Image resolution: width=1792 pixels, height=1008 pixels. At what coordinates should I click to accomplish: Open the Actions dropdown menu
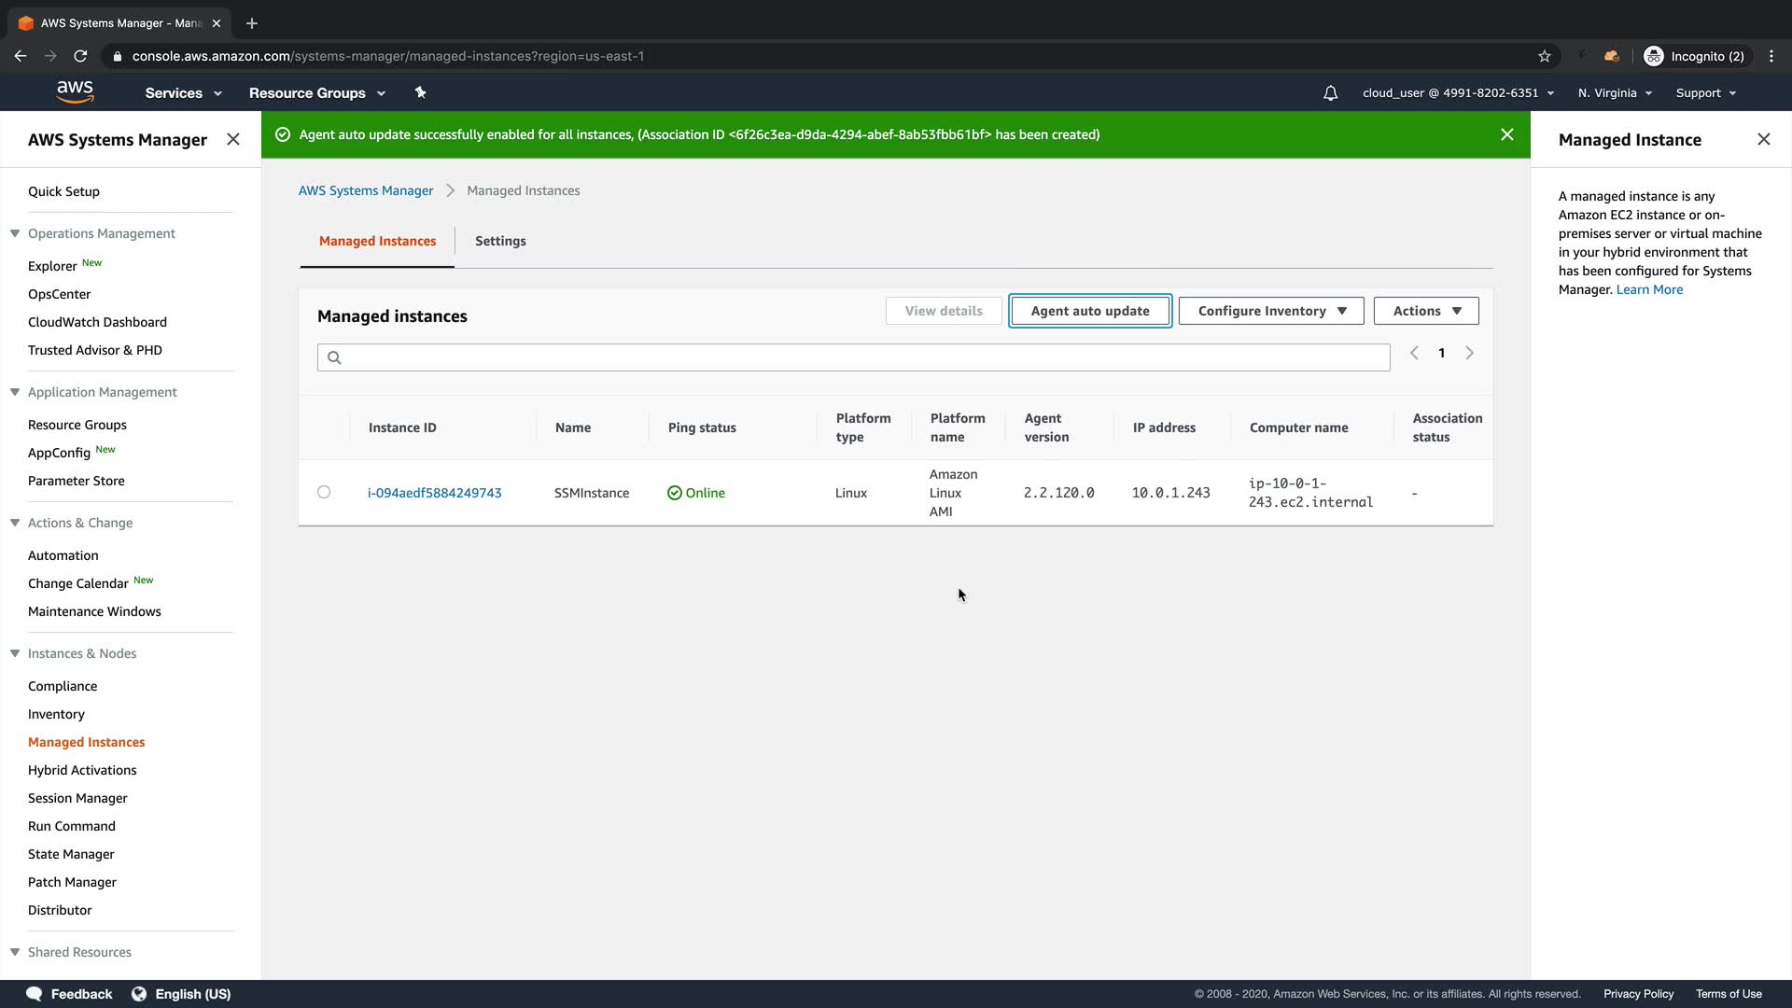(x=1425, y=311)
